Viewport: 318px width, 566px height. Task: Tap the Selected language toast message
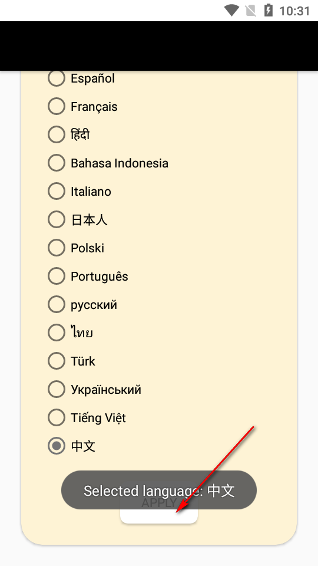[159, 490]
